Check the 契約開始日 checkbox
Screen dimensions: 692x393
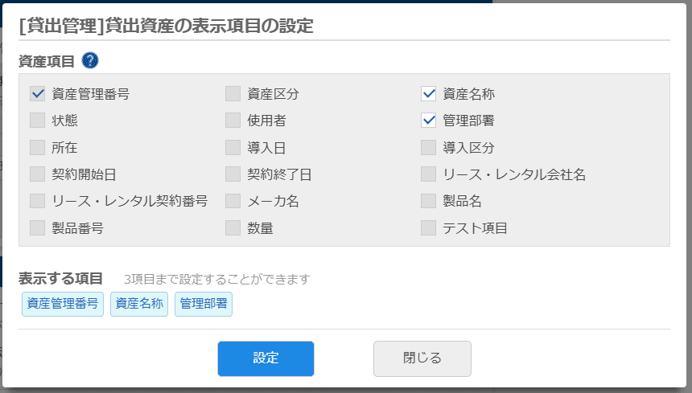pyautogui.click(x=38, y=174)
